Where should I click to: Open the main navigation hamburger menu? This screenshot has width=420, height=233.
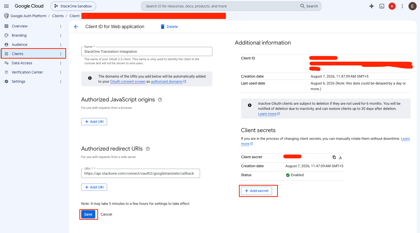click(x=6, y=6)
